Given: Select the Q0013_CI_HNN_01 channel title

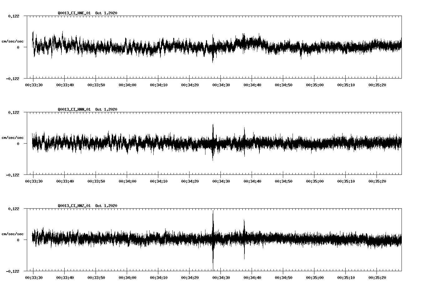Looking at the screenshot, I should [x=74, y=109].
